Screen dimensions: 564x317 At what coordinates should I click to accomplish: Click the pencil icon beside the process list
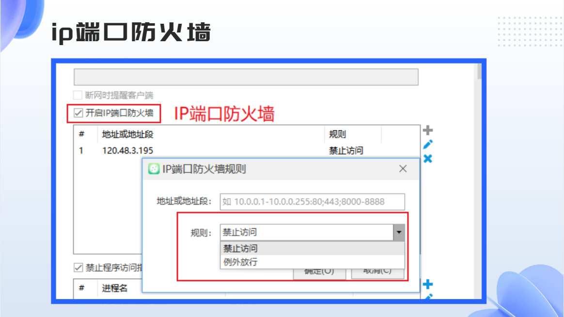pos(428,297)
